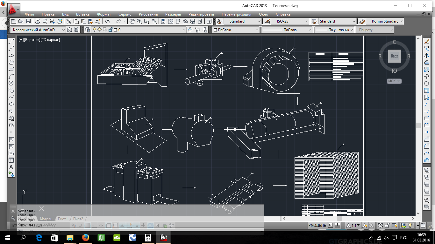The height and width of the screenshot is (244, 435).
Task: Click the AutoCAD application menu button
Action: (13, 10)
